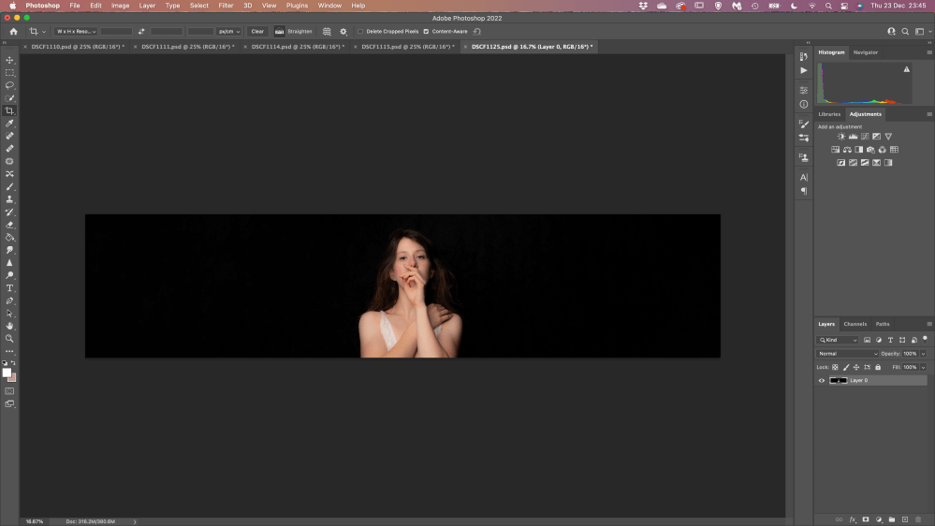Select the Lasso tool
This screenshot has height=526, width=935.
pyautogui.click(x=10, y=85)
